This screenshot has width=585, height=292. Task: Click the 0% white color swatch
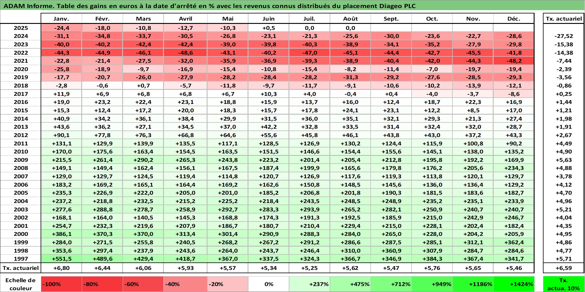(x=268, y=284)
